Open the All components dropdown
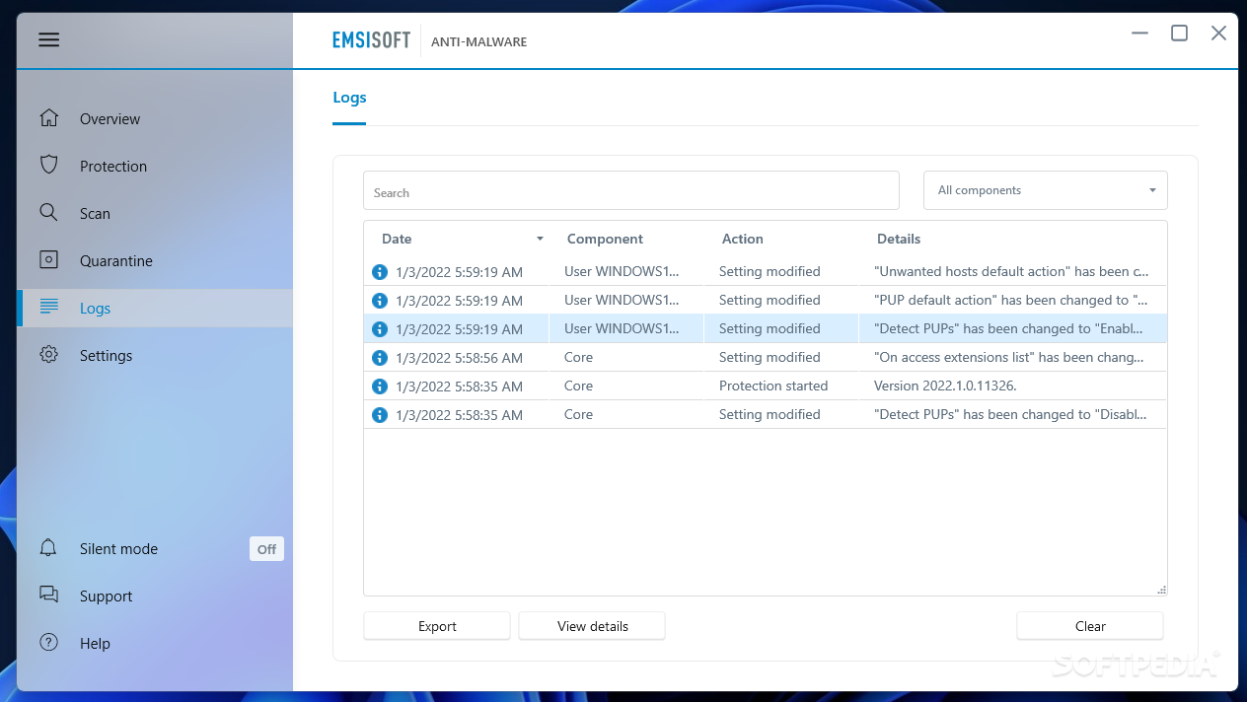The height and width of the screenshot is (702, 1247). point(1046,190)
